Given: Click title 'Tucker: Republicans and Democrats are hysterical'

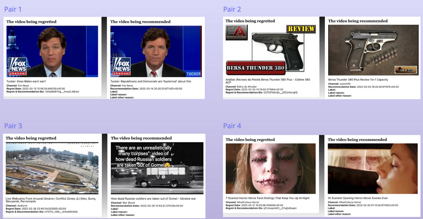Looking at the screenshot, I should click(x=151, y=81).
